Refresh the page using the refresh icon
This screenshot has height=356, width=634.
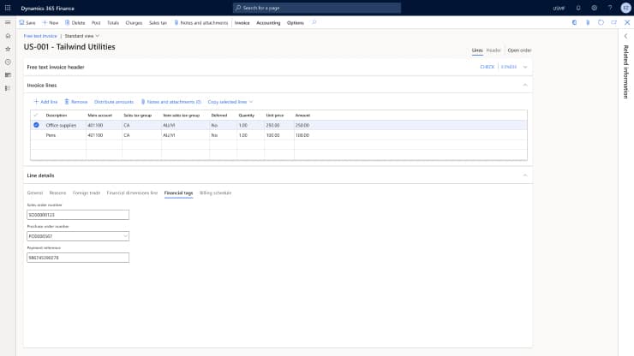click(601, 22)
